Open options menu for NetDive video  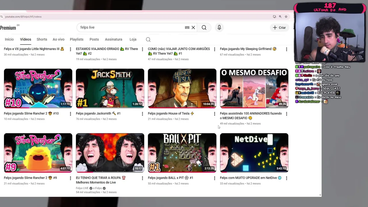tap(286, 178)
